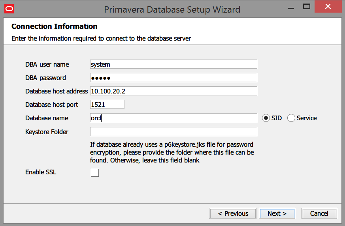Viewport: 345px width, 226px height.
Task: Click the p6keystore.jks help text
Action: tap(172, 152)
